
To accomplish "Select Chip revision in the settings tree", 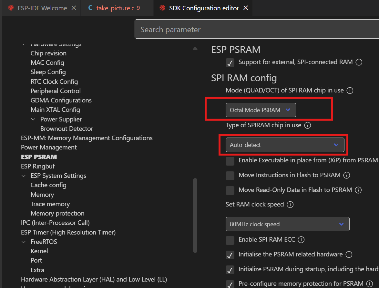I will coord(48,53).
